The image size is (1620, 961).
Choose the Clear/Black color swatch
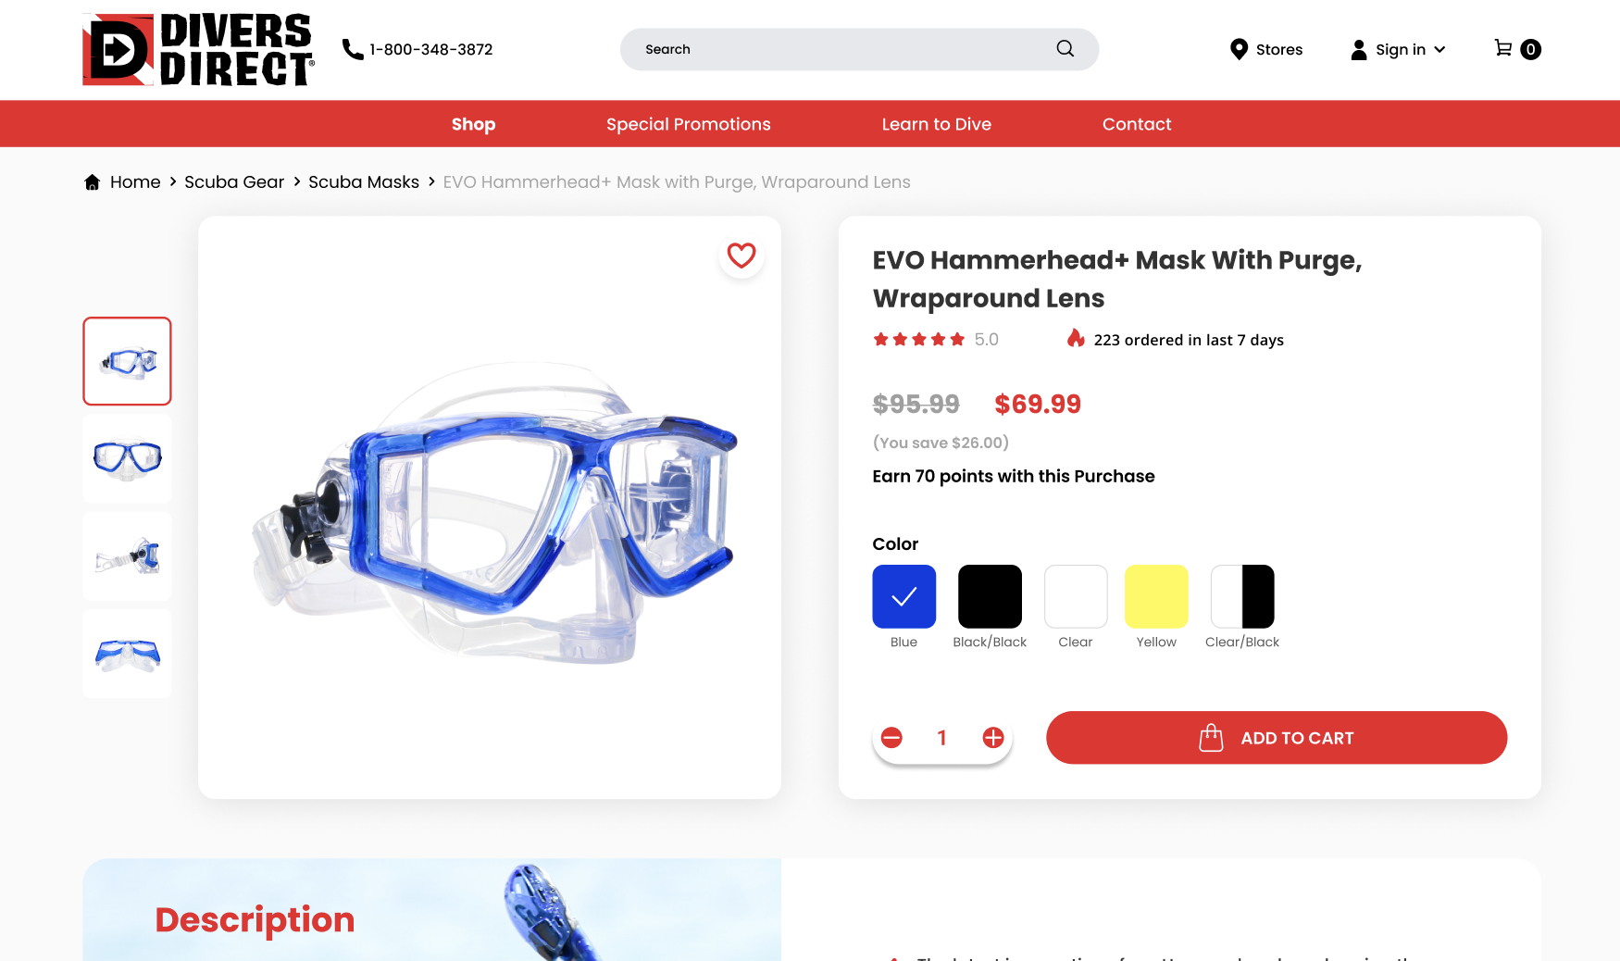1242,596
